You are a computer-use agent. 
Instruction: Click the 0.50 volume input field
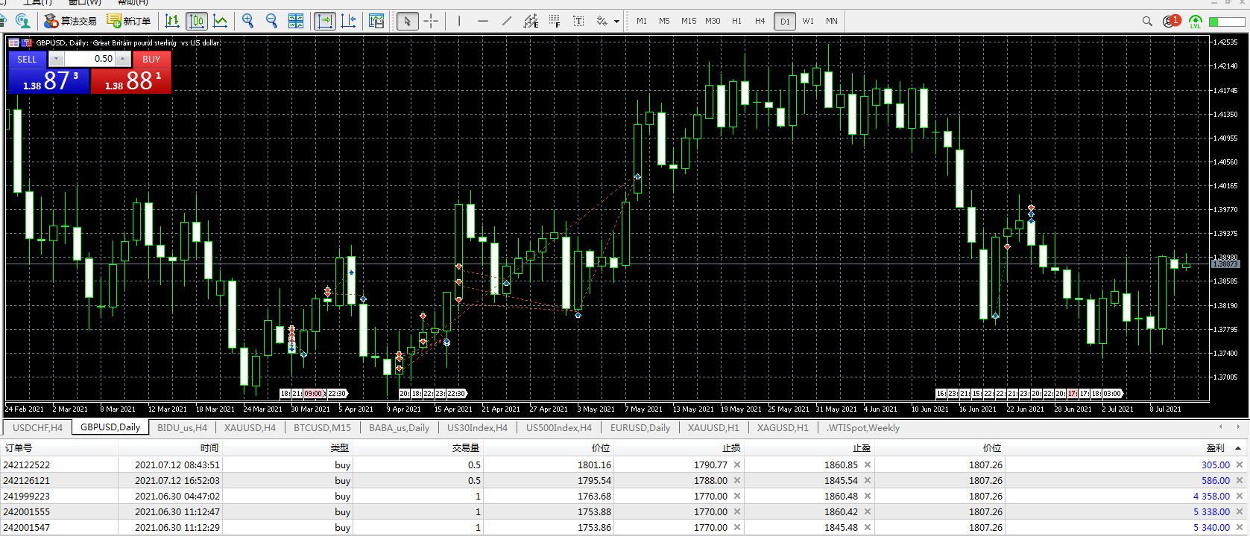click(x=90, y=59)
